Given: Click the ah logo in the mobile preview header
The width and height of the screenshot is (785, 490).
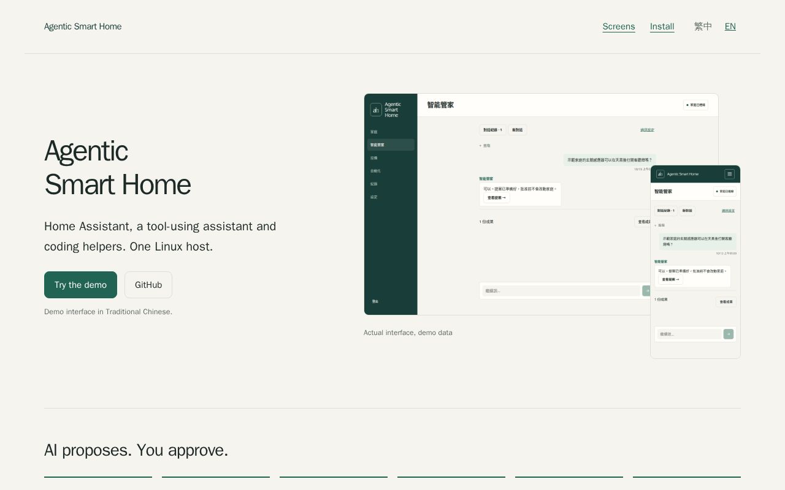Looking at the screenshot, I should tap(660, 174).
